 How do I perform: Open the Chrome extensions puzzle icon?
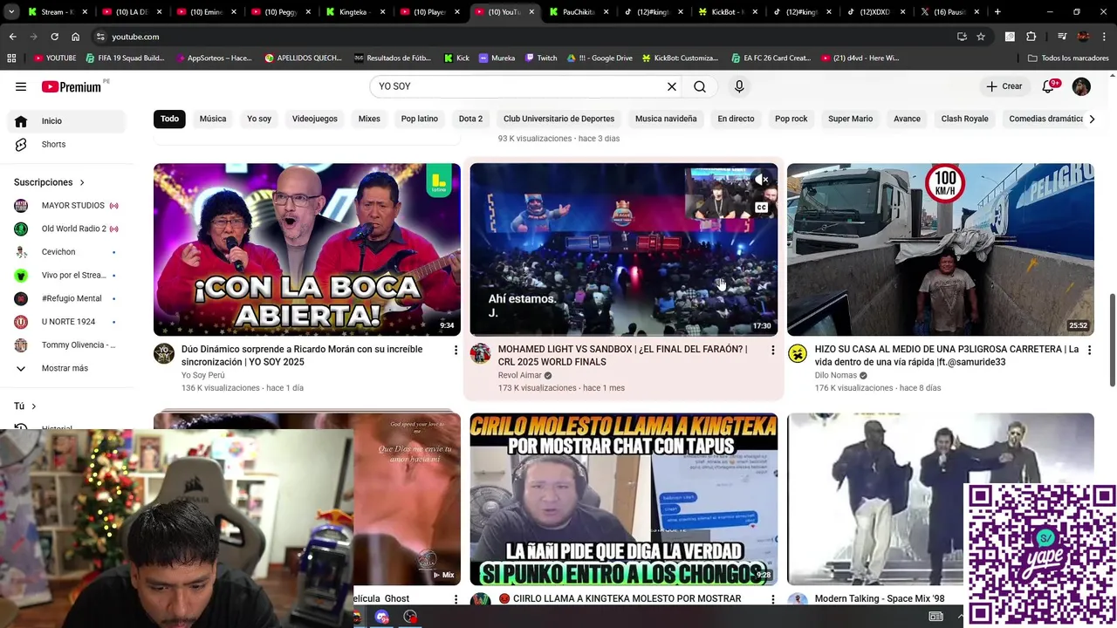pos(1031,37)
